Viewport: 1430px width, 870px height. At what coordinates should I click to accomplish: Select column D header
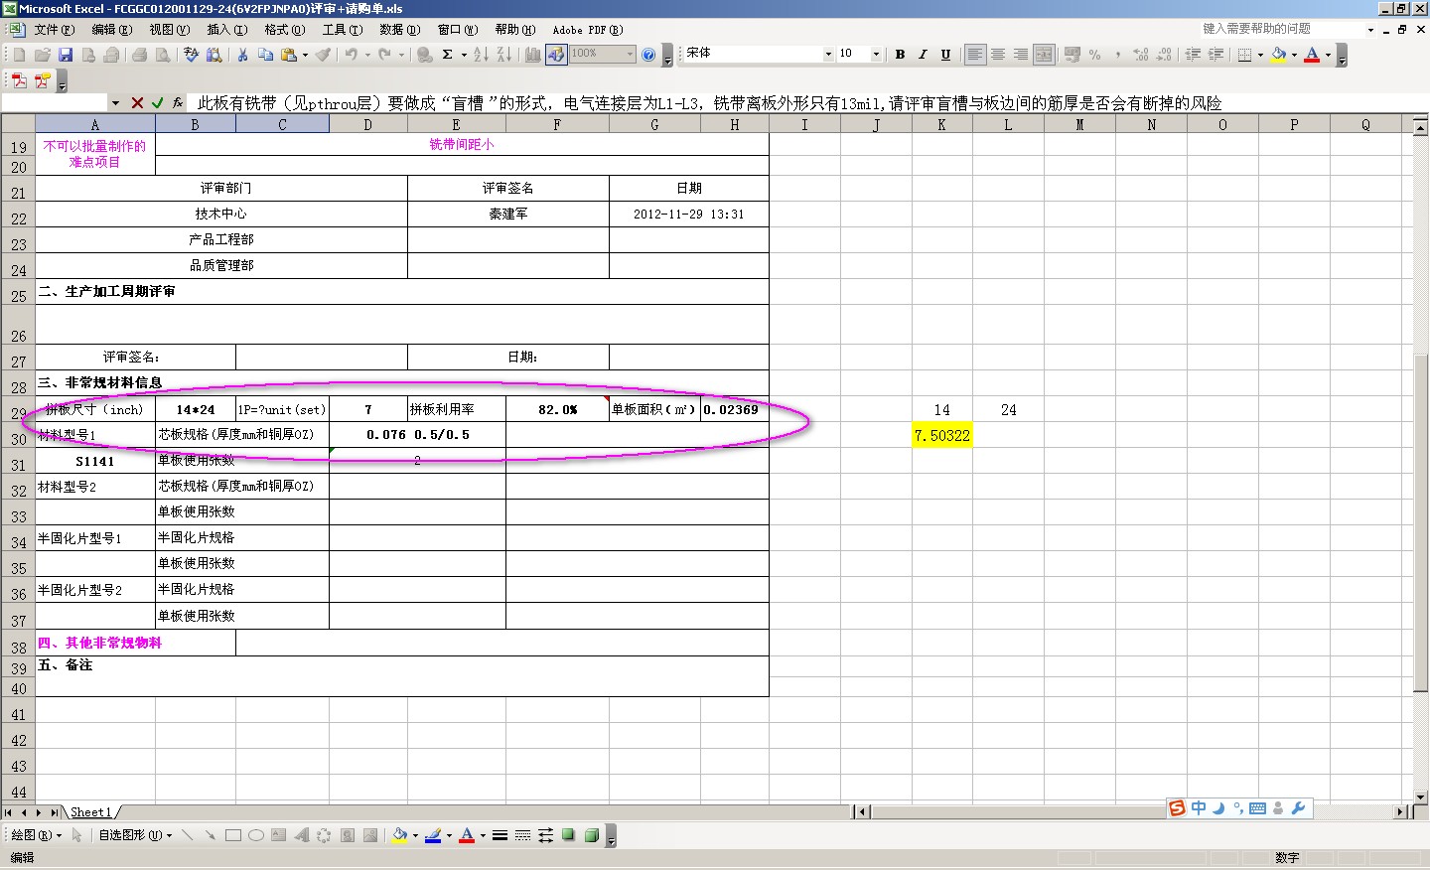click(x=368, y=124)
